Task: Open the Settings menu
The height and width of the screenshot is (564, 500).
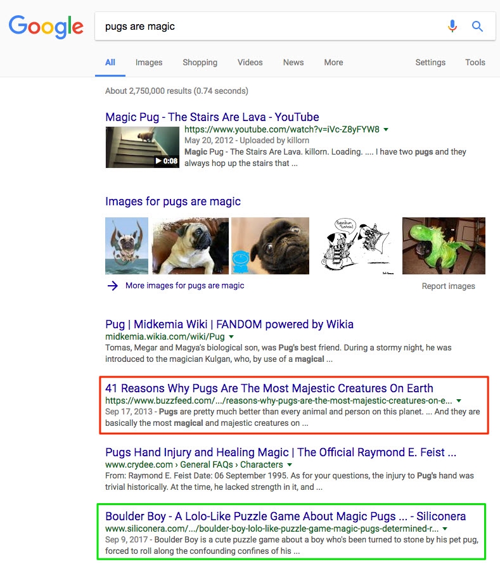Action: point(430,62)
